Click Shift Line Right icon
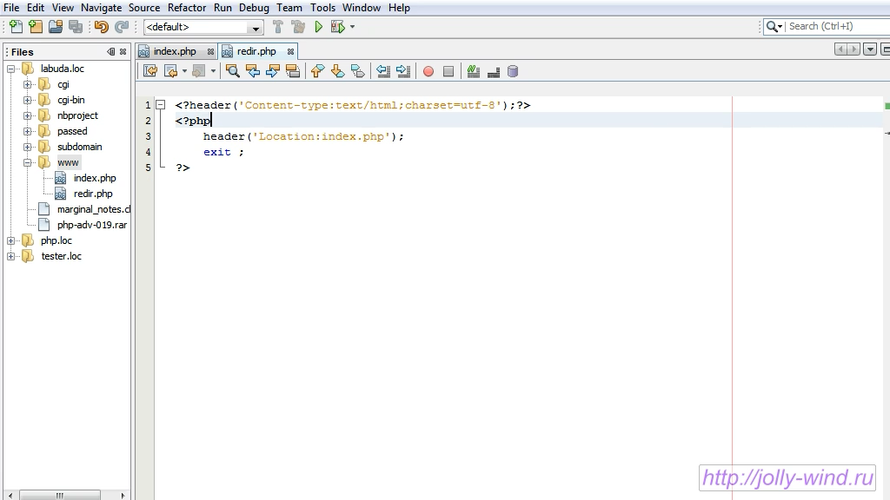The height and width of the screenshot is (500, 890). tap(403, 71)
